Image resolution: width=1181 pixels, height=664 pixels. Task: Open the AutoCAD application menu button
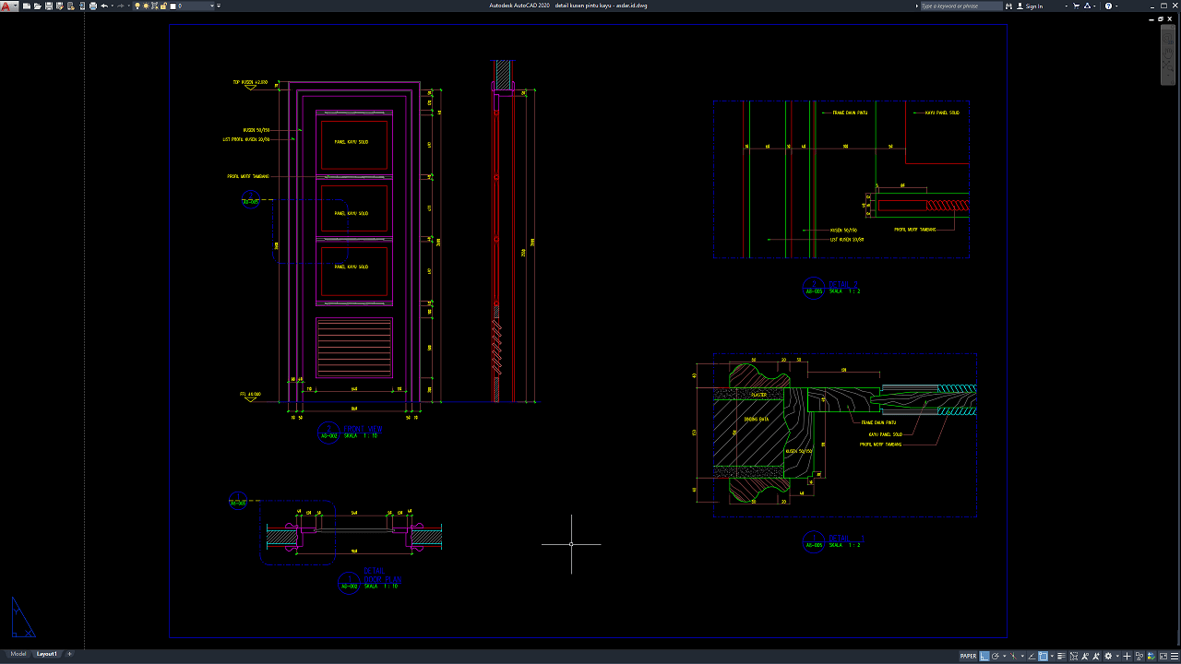coord(7,6)
